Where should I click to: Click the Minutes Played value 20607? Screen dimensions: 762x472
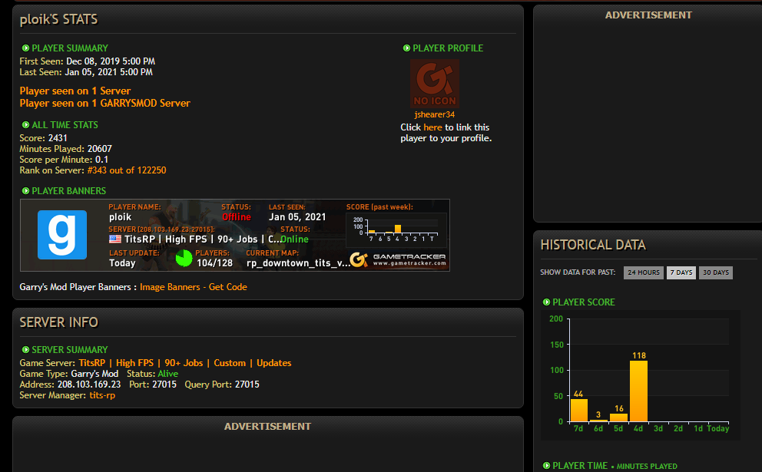click(100, 149)
